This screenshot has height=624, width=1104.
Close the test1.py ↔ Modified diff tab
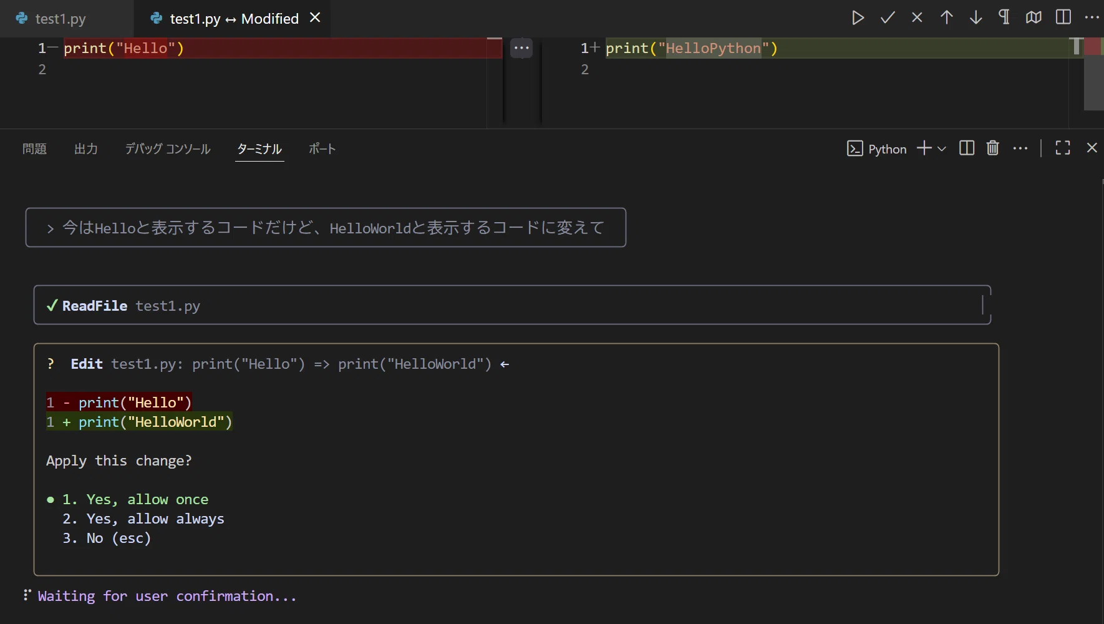coord(315,17)
